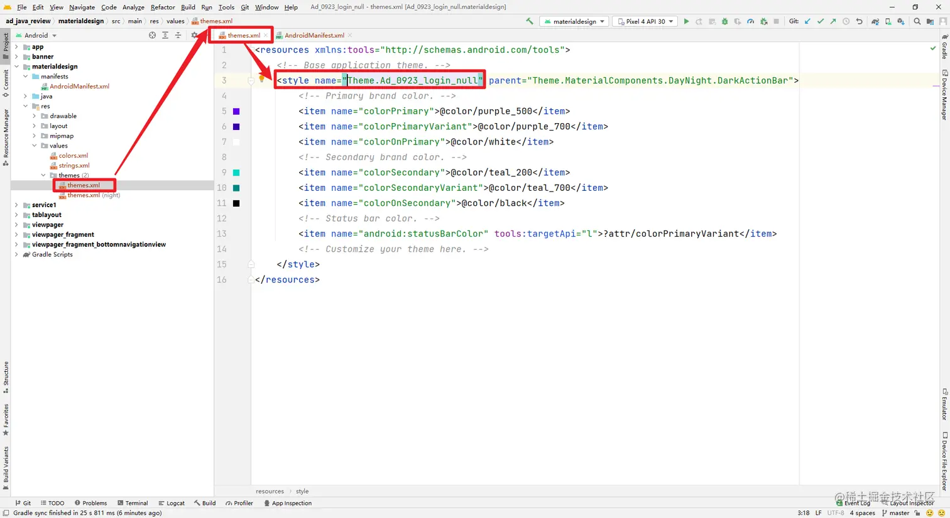Screen dimensions: 950x518
Task: Expand the Gradle Scripts node
Action: click(17, 254)
